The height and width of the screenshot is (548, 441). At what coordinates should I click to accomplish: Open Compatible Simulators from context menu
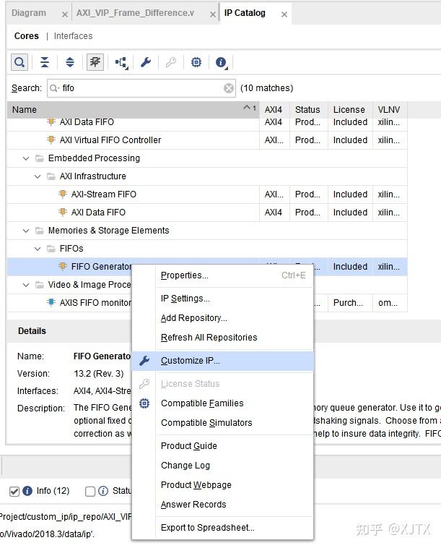(222, 423)
